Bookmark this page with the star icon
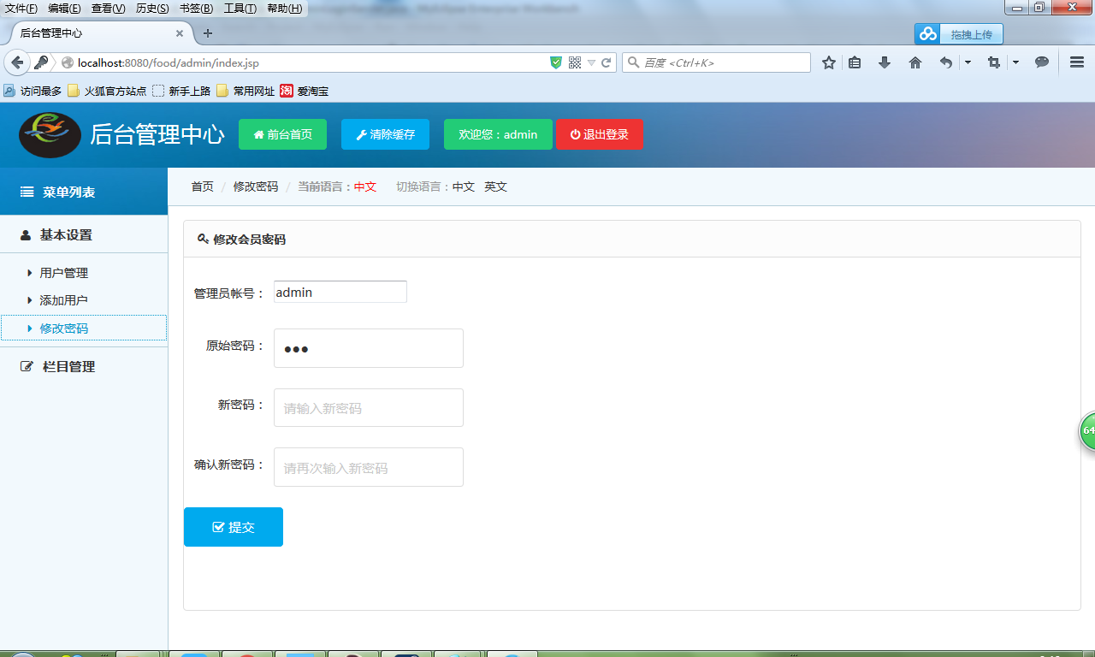1095x657 pixels. pyautogui.click(x=829, y=62)
